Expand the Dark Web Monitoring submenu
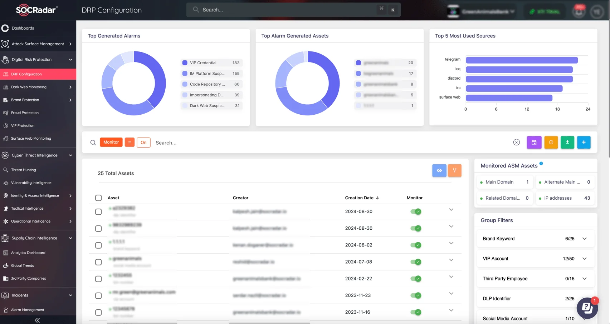Image resolution: width=610 pixels, height=324 pixels. point(70,87)
